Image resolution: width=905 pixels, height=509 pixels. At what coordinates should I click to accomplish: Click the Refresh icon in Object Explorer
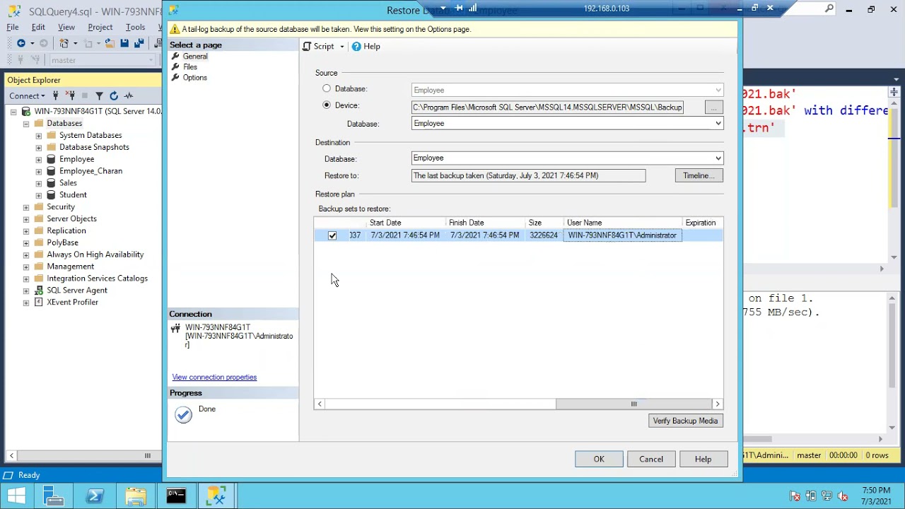[x=114, y=95]
